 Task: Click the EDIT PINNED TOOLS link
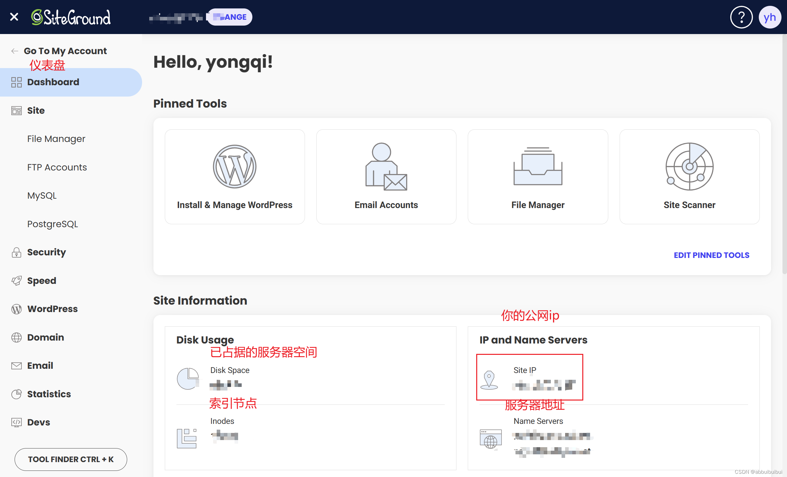pyautogui.click(x=711, y=255)
